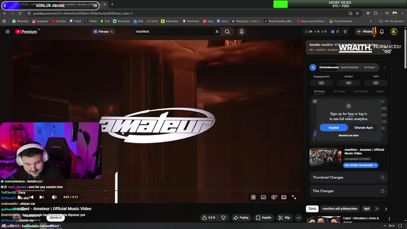Clear the search box with X
The image size is (407, 229).
217,31
